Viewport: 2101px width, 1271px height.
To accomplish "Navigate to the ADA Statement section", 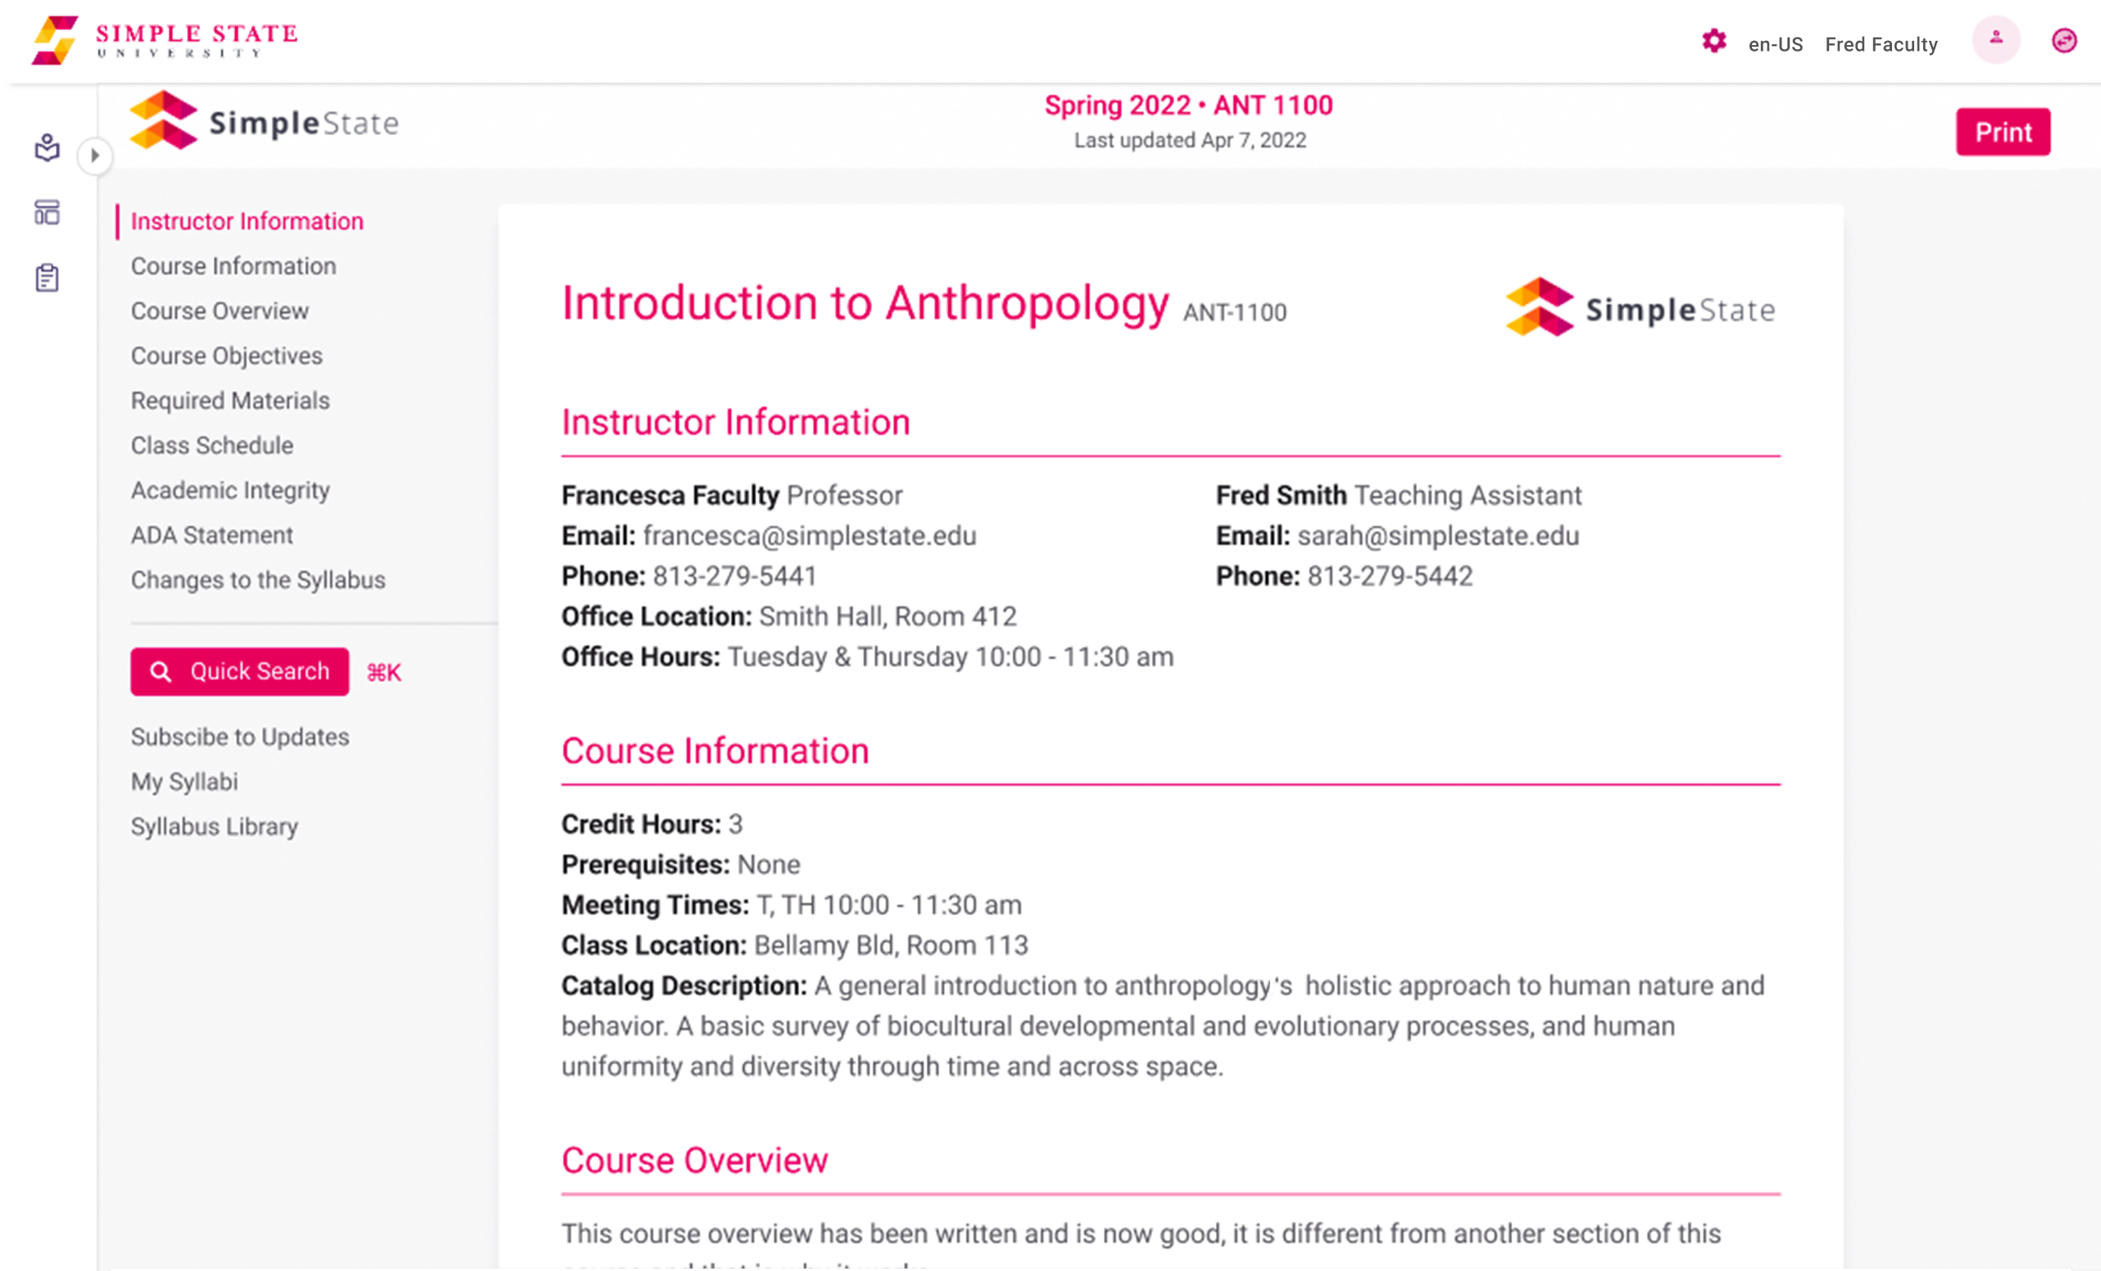I will (x=211, y=534).
